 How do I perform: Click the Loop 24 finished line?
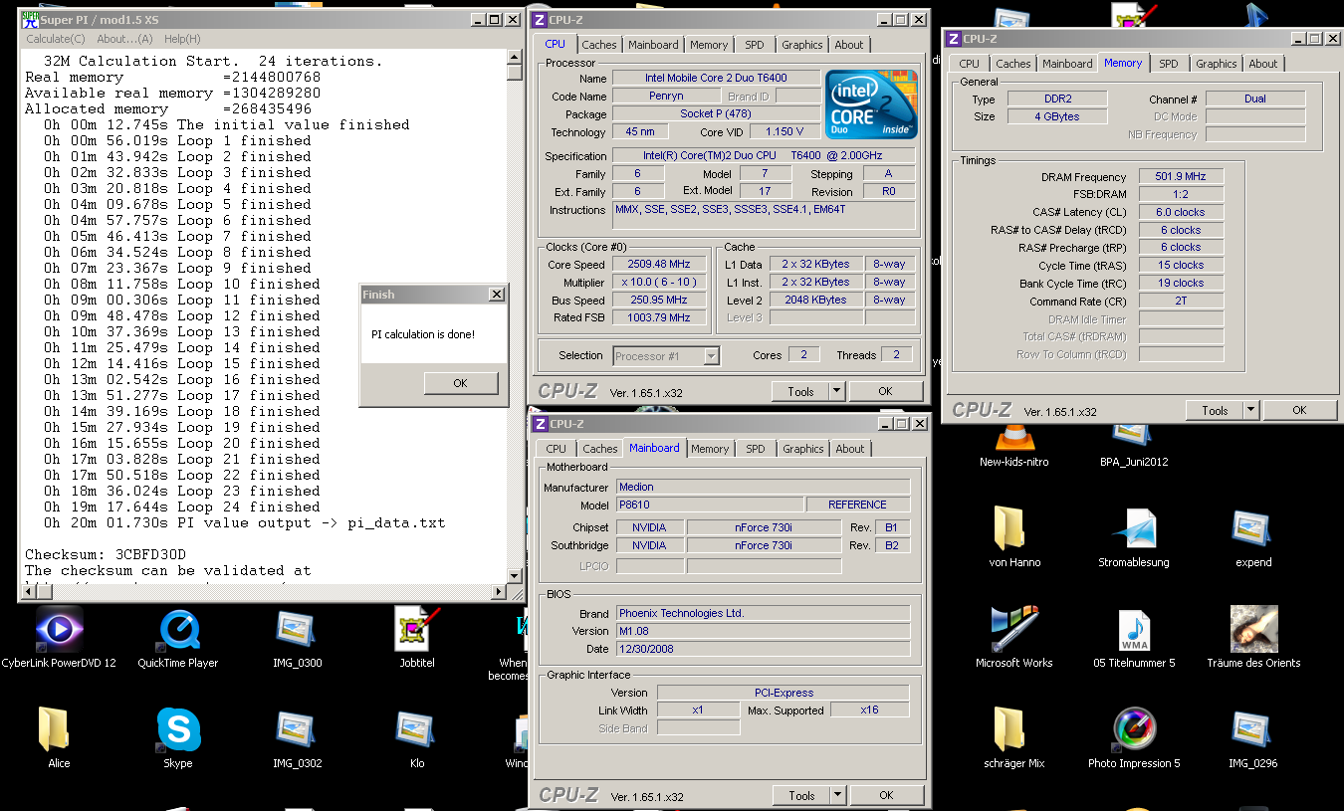[x=182, y=507]
